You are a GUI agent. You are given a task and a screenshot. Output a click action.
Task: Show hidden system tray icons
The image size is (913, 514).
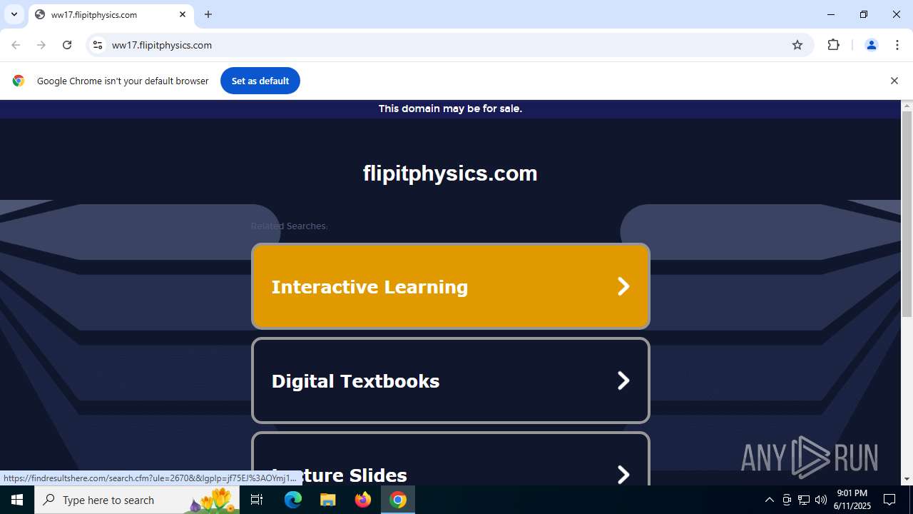[x=769, y=500]
